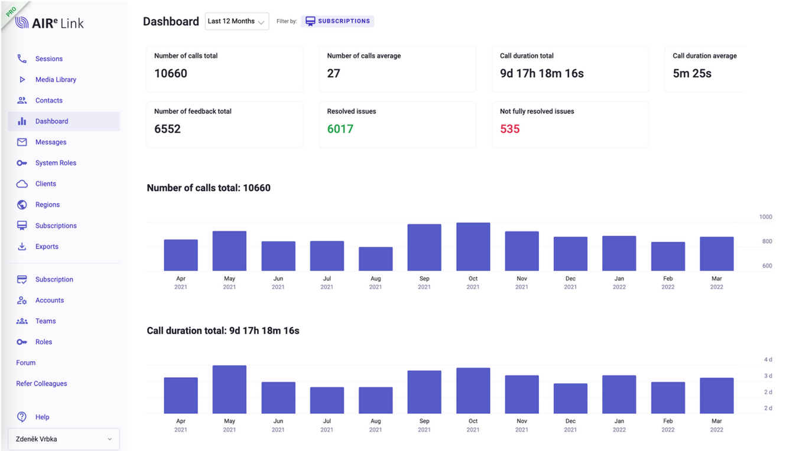Select the Oct 2021 bar in calls chart

point(473,247)
